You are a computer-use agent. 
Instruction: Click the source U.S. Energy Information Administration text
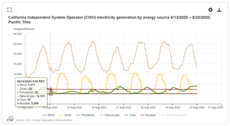click(44, 120)
